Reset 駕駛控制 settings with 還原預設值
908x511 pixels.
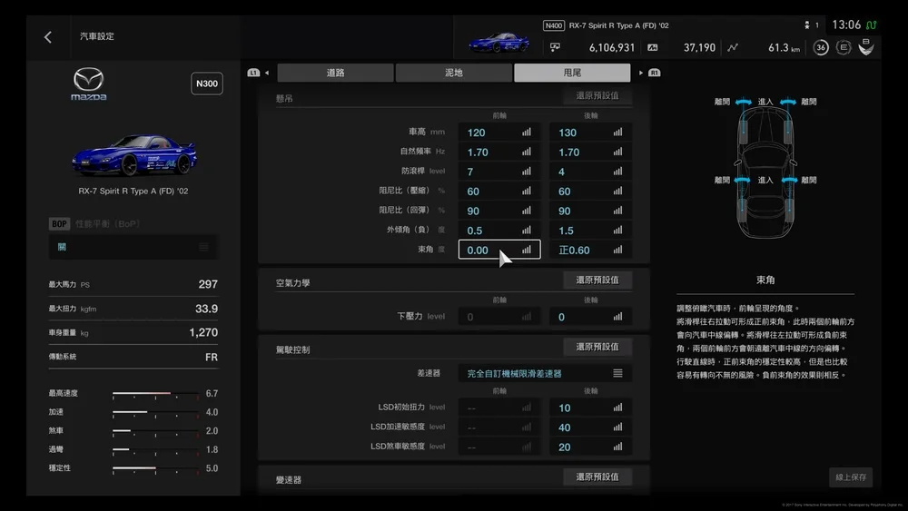coord(597,348)
